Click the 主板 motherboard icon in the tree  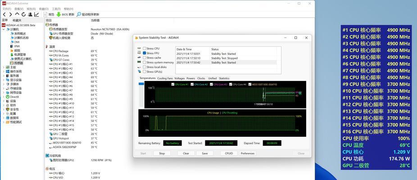click(8, 67)
